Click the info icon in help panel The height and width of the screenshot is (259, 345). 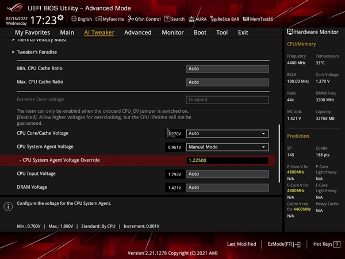coord(8,207)
